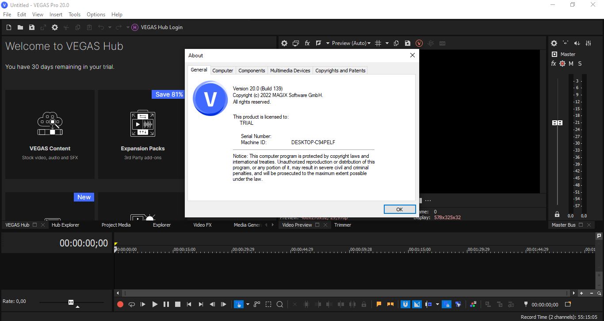Select the Normal Edit tool
This screenshot has height=321, width=604.
(239, 304)
